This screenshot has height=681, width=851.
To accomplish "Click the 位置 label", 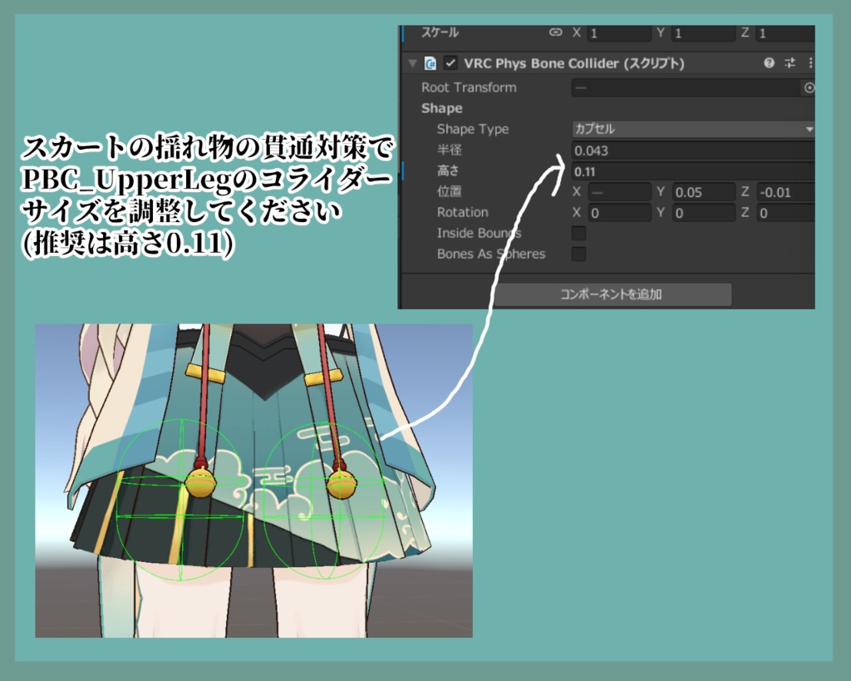I will [449, 191].
